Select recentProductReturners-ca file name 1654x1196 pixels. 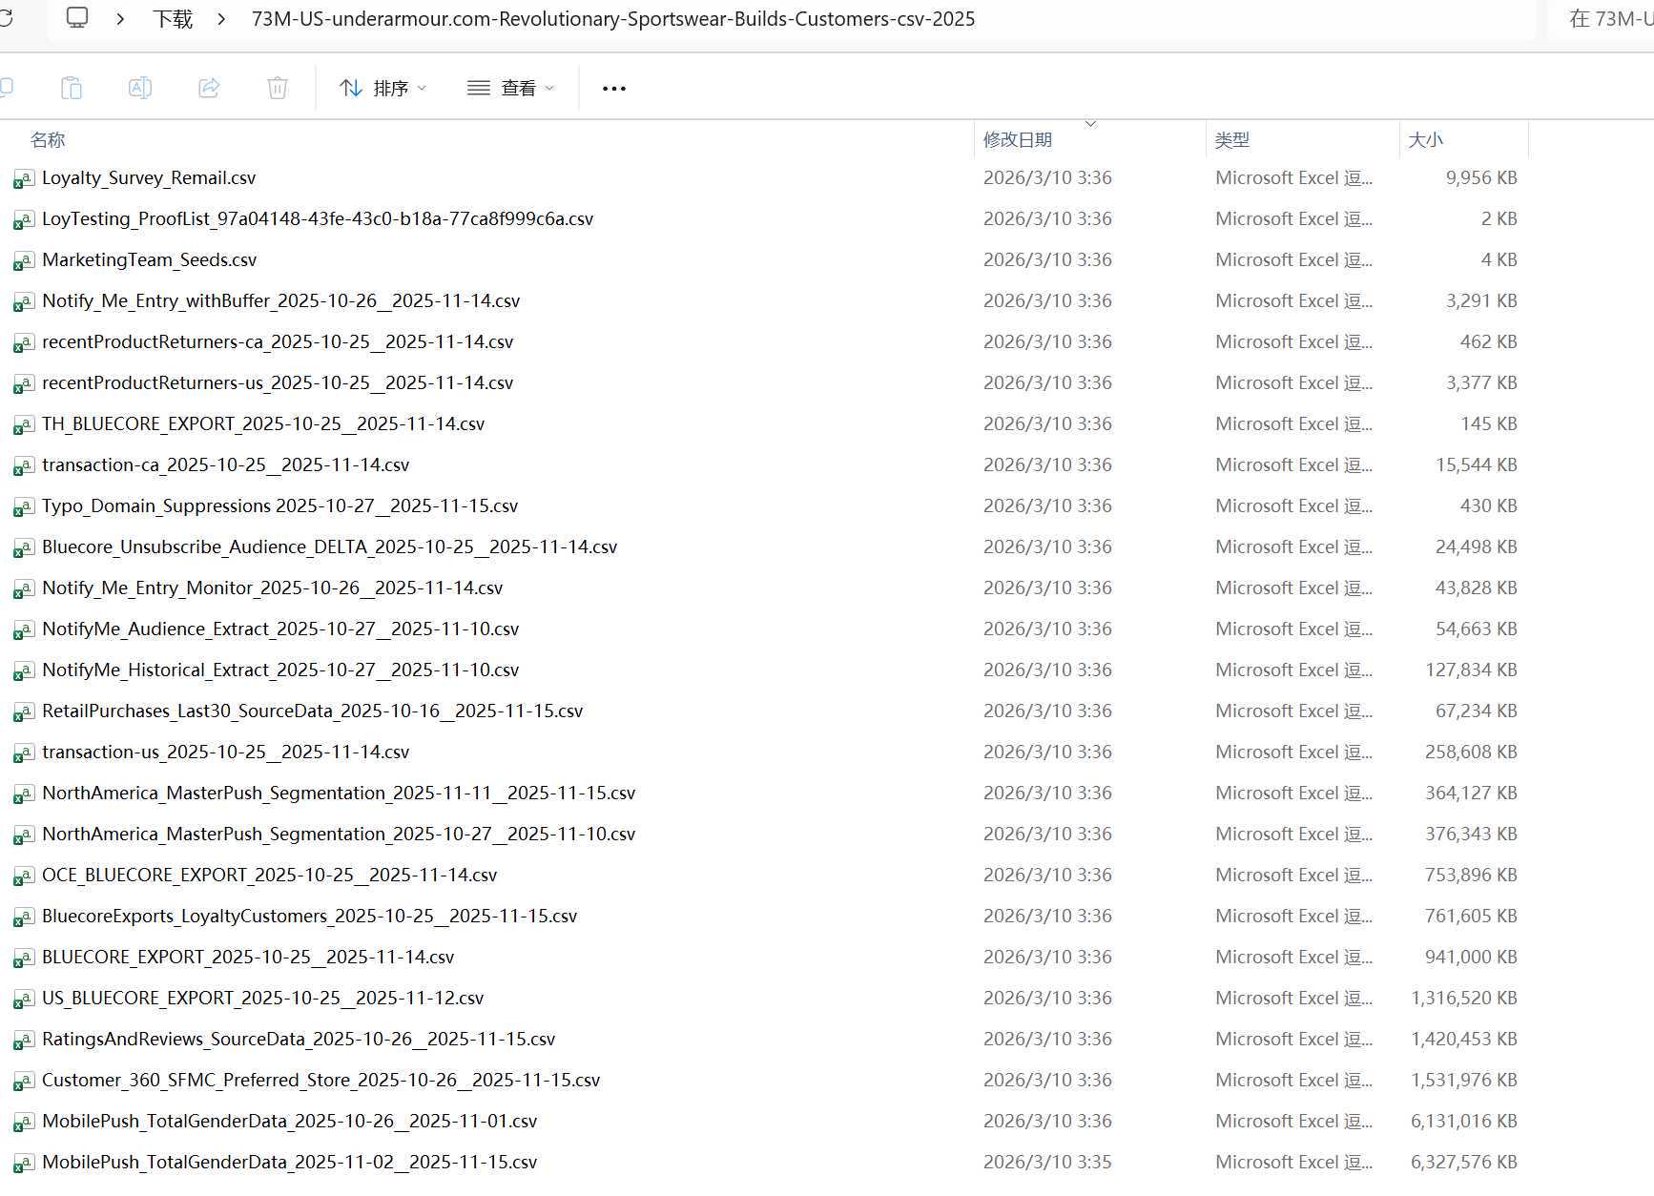pos(278,341)
